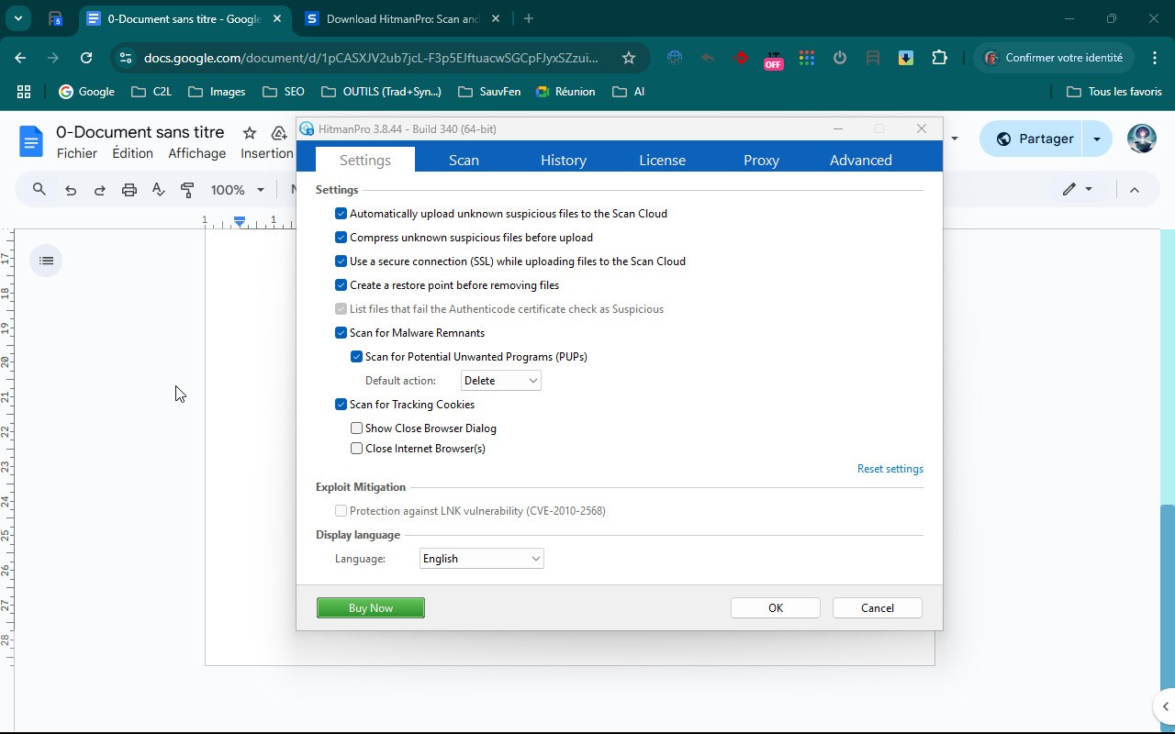The image size is (1175, 734).
Task: Click the redo arrow in Docs toolbar
Action: click(100, 190)
